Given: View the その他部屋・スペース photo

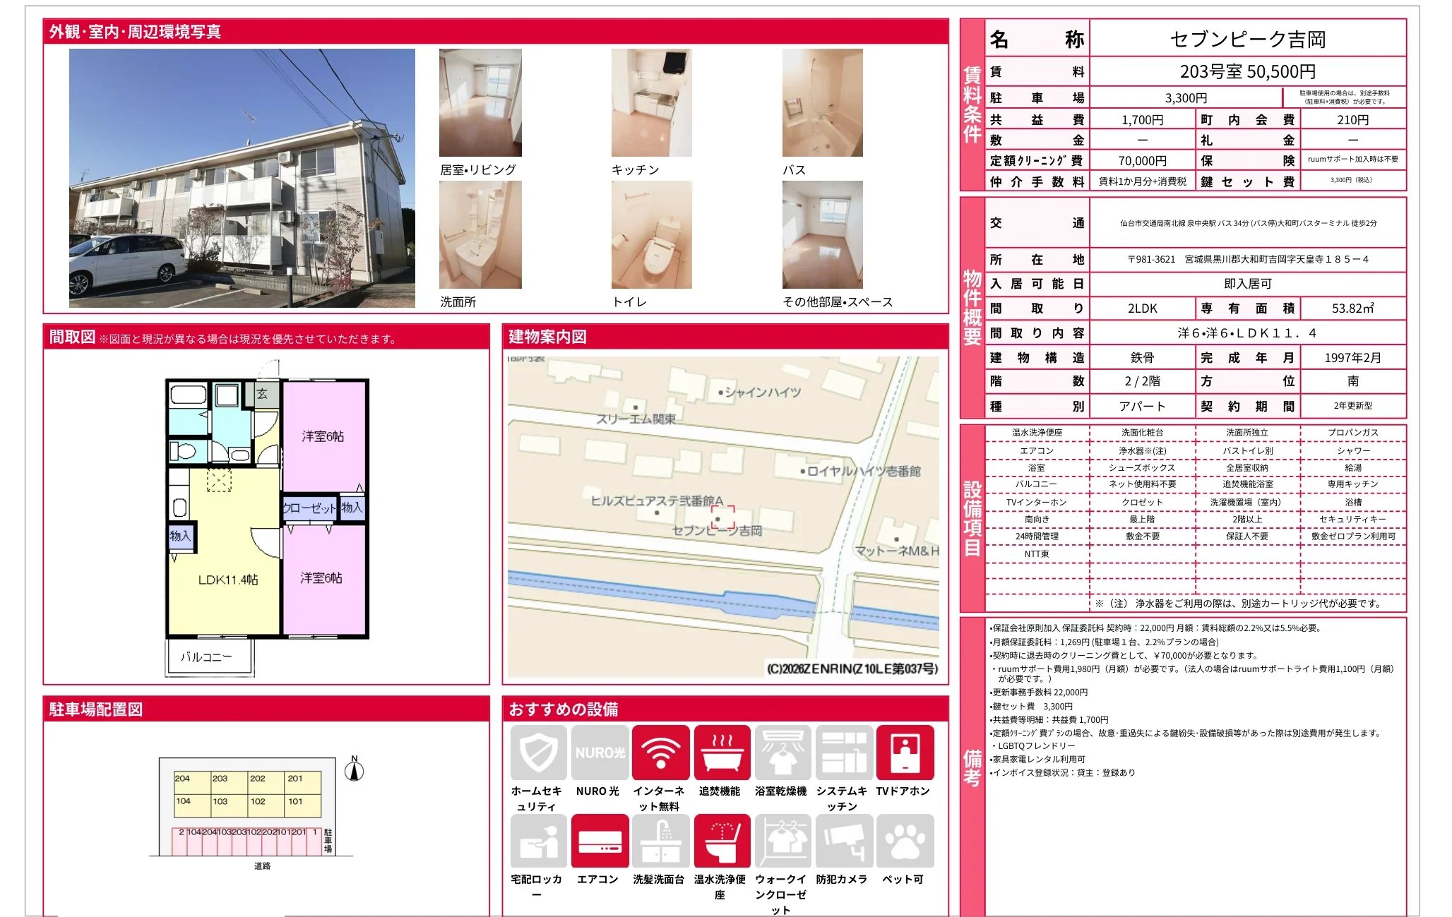Looking at the screenshot, I should pos(823,234).
